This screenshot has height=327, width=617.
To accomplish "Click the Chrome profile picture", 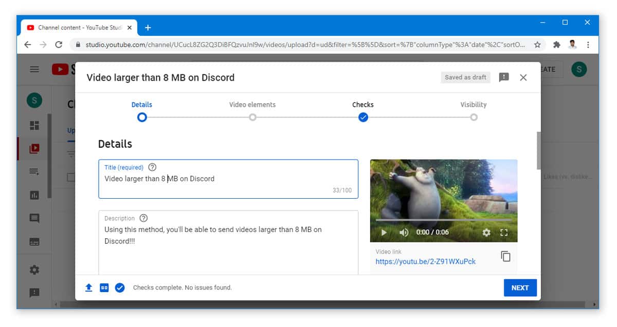I will 572,45.
